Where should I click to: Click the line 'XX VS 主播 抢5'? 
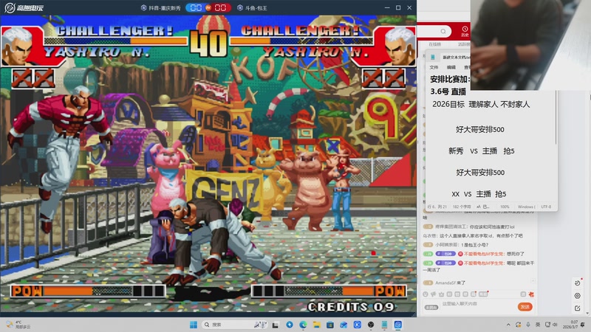coord(479,194)
